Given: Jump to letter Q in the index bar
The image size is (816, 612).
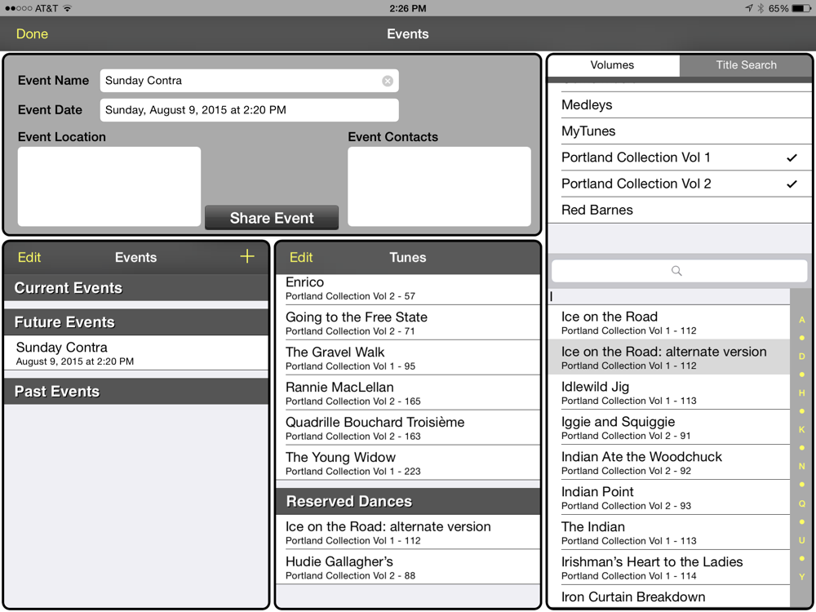Looking at the screenshot, I should click(802, 503).
